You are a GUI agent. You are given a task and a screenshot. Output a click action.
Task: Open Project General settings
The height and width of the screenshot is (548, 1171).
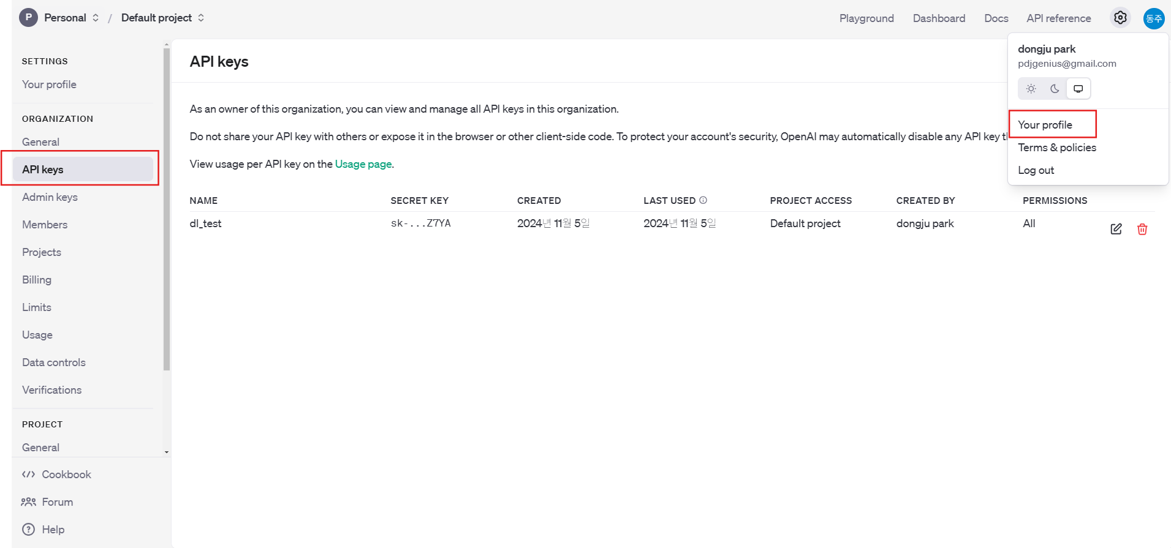pyautogui.click(x=40, y=448)
